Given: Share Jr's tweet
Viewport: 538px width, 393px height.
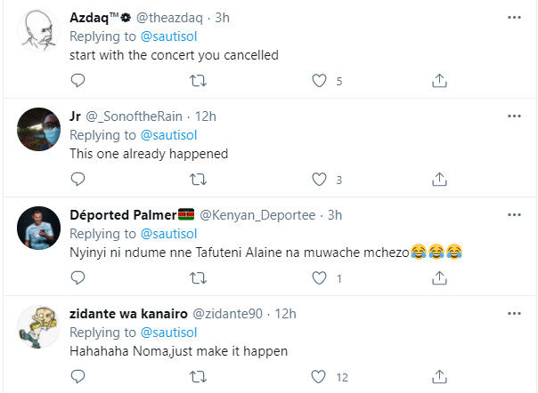Looking at the screenshot, I should click(439, 180).
